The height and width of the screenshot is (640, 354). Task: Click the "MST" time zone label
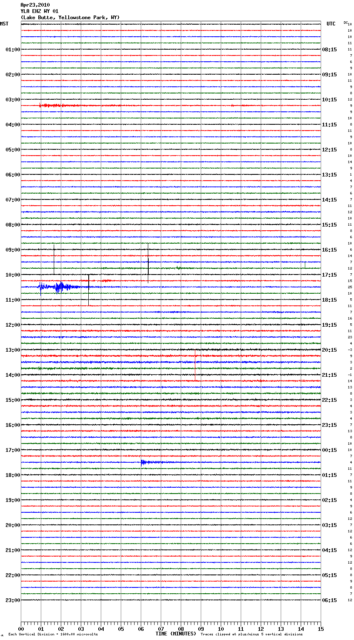coord(4,24)
